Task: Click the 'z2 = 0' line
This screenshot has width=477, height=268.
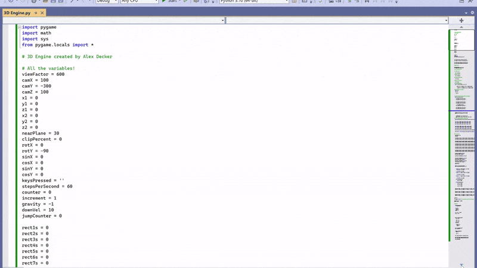Action: click(30, 127)
